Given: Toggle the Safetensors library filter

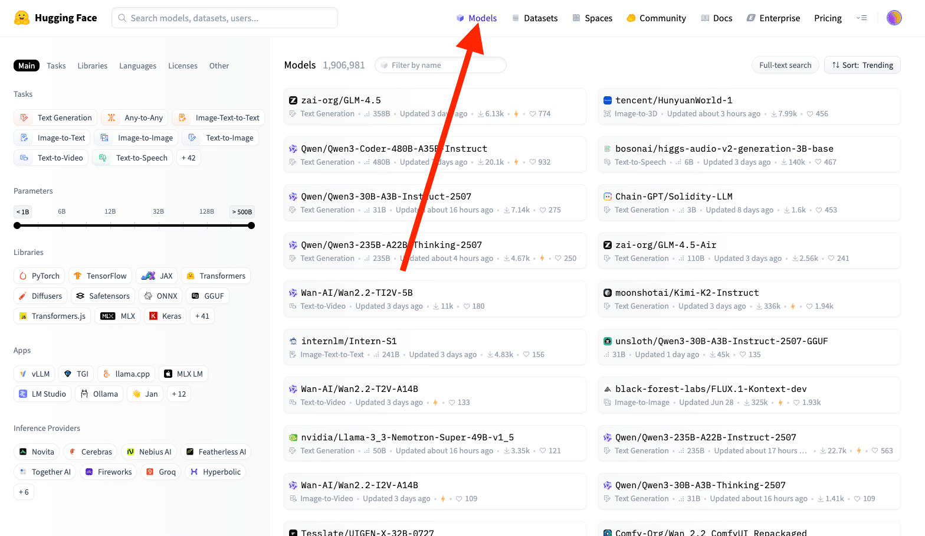Looking at the screenshot, I should [x=103, y=296].
